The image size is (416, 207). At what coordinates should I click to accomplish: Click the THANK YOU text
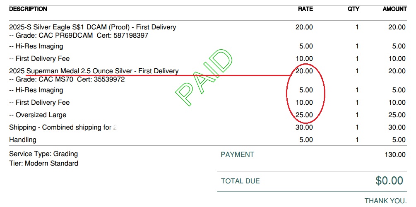[385, 201]
